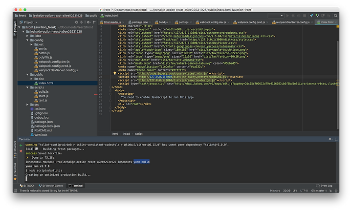Close terminal session with red X
This screenshot has height=211, width=352.
click(x=21, y=151)
